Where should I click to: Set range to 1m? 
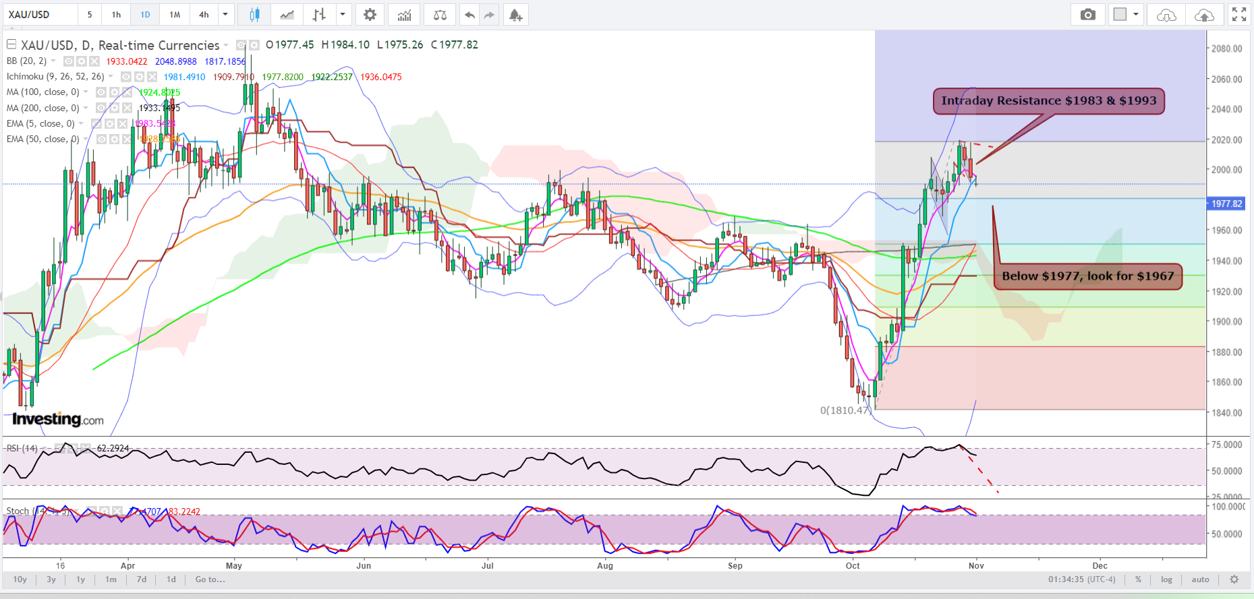tap(111, 579)
